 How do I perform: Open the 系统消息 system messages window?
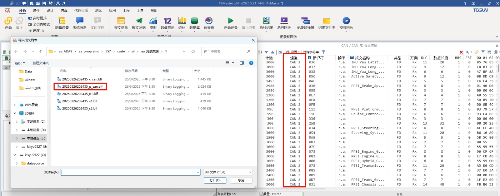tap(79, 23)
